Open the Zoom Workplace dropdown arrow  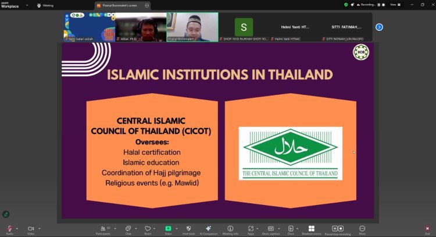point(27,5)
